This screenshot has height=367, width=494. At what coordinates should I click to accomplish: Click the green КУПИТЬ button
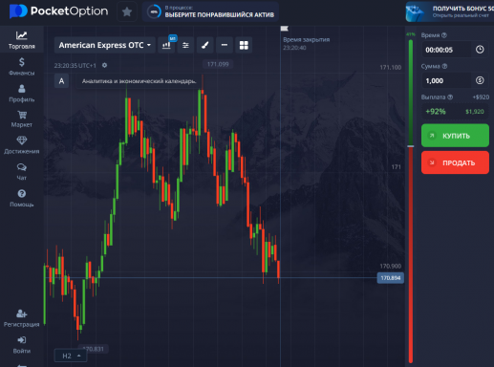click(455, 136)
